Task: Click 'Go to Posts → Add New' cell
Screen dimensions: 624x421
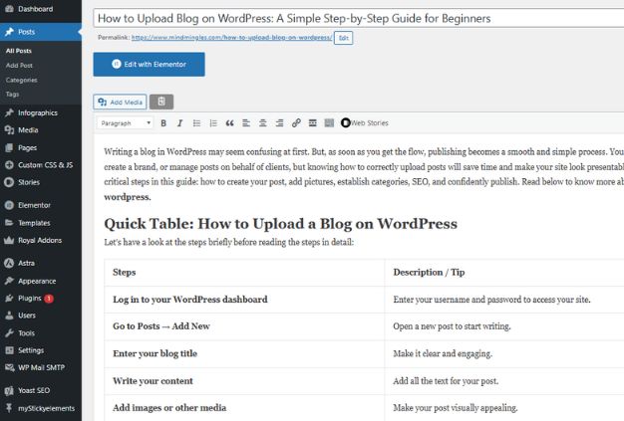Action: click(x=244, y=326)
